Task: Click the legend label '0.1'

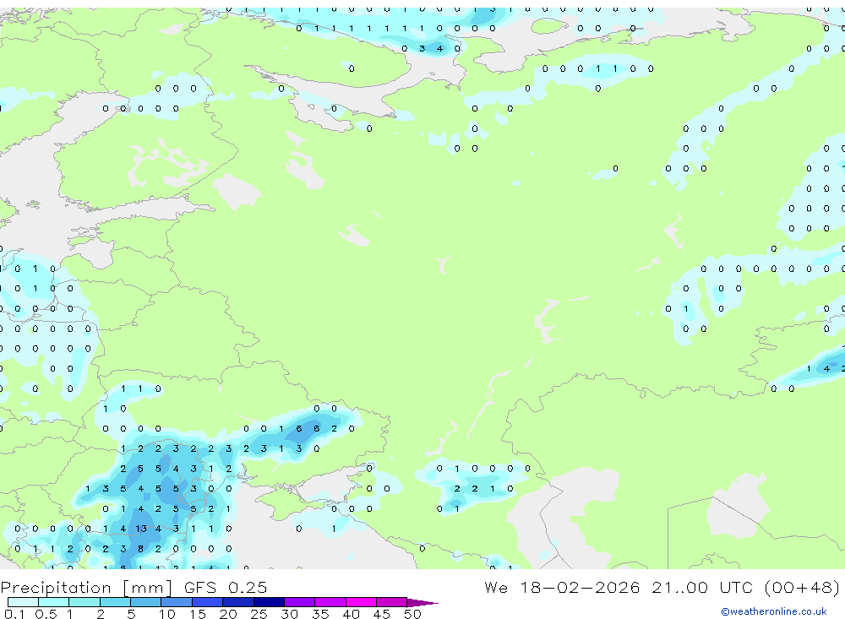Action: pyautogui.click(x=14, y=614)
